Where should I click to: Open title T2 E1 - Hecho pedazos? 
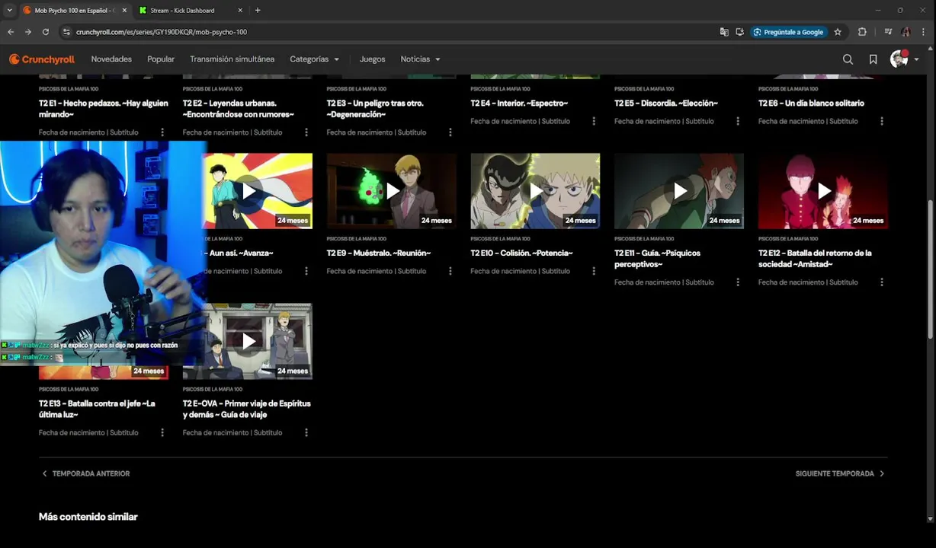[104, 109]
